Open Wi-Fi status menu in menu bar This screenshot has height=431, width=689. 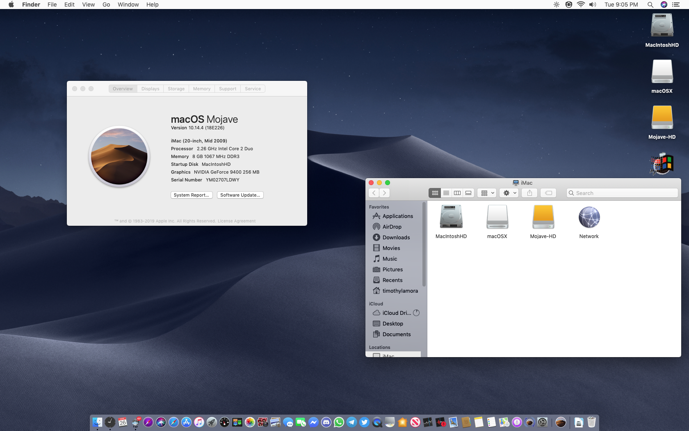pyautogui.click(x=580, y=5)
